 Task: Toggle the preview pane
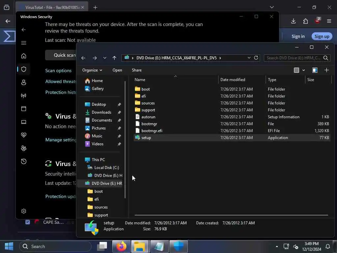coord(315,70)
